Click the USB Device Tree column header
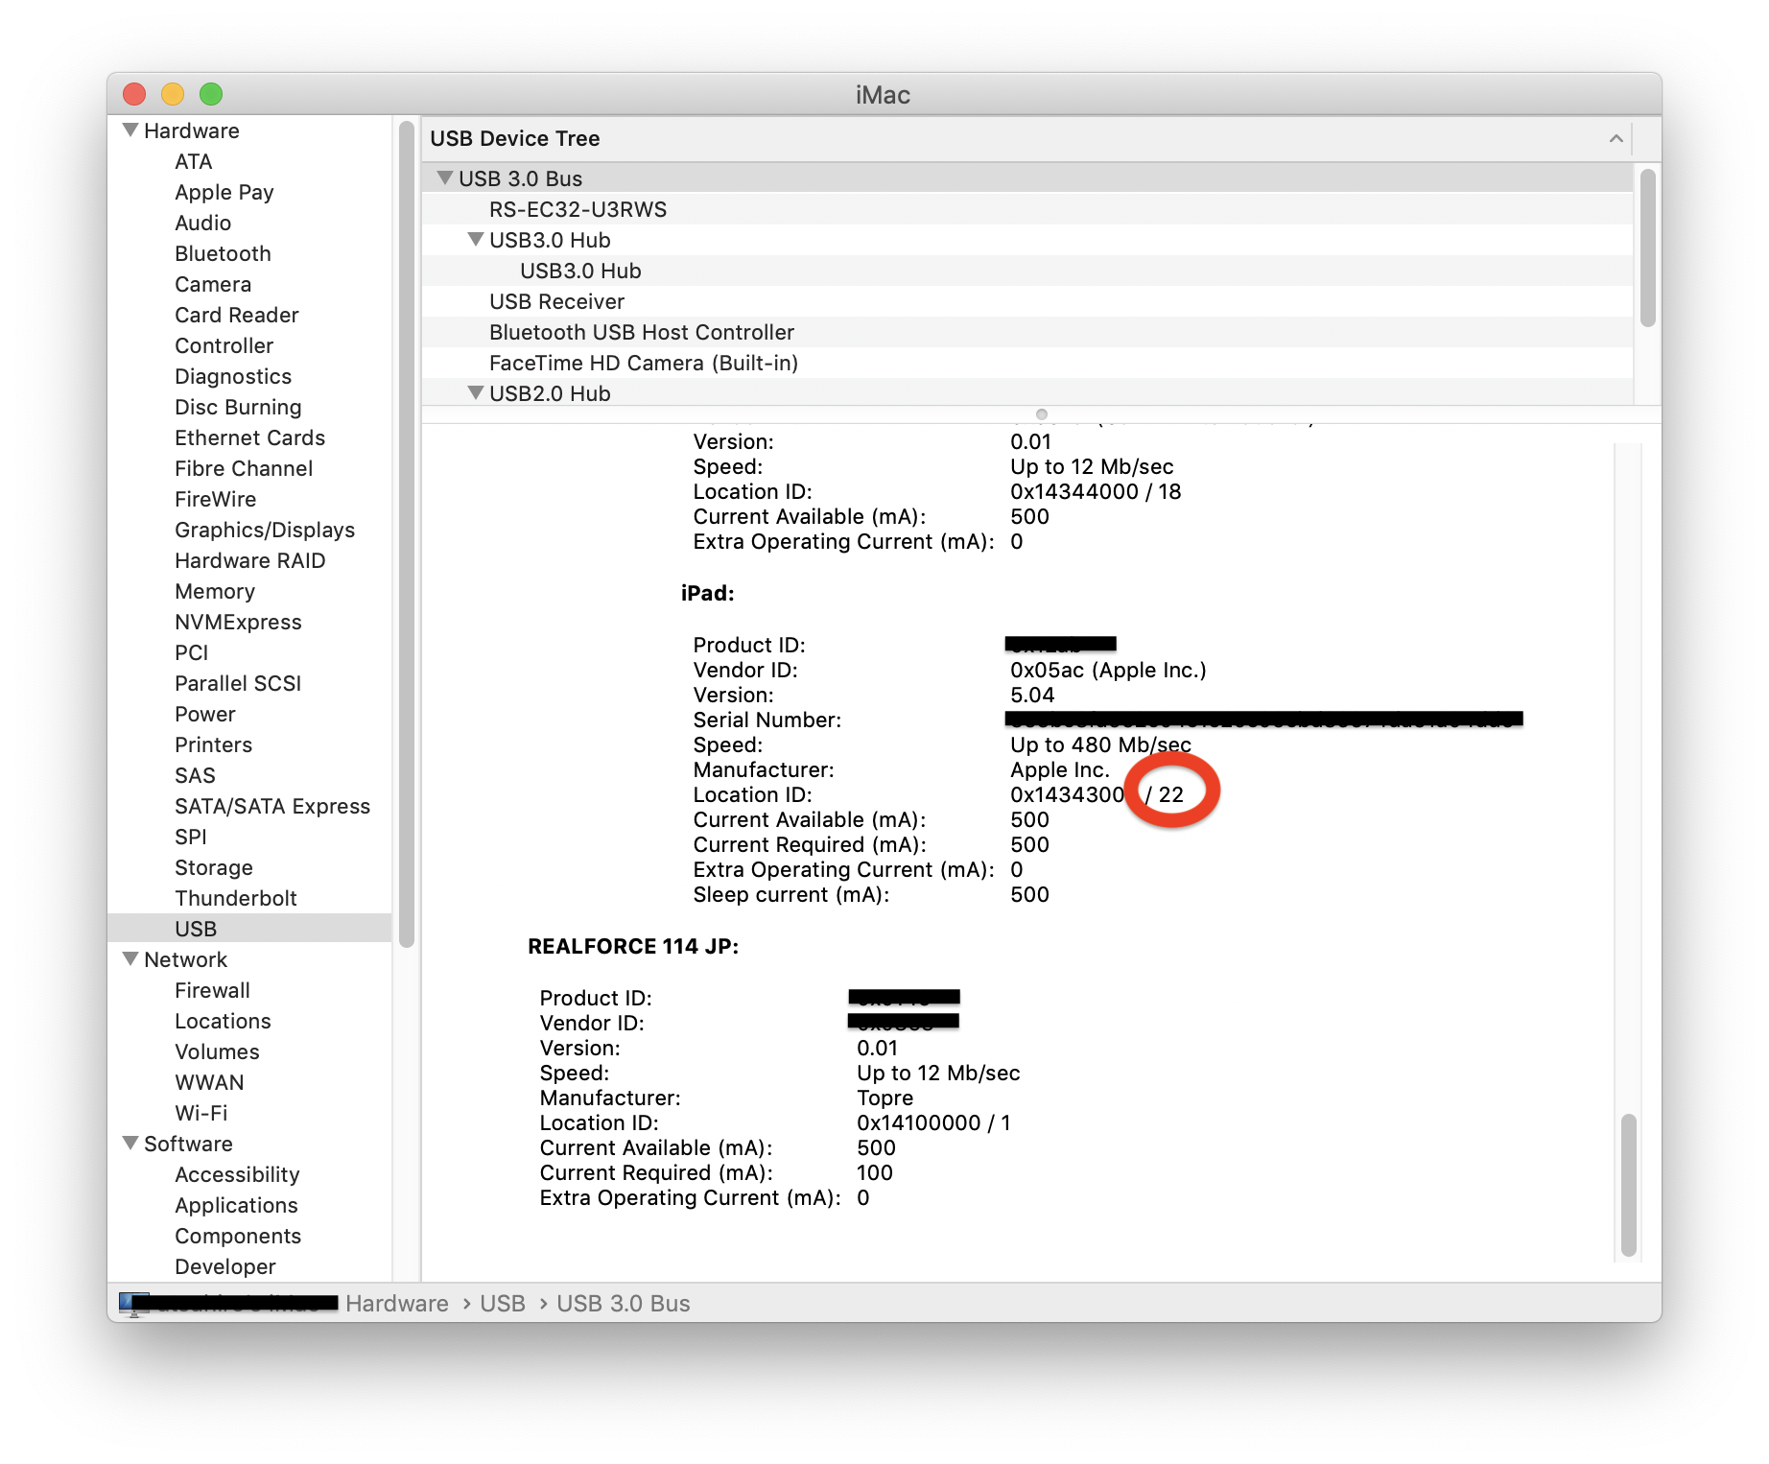This screenshot has width=1769, height=1464. click(1027, 138)
